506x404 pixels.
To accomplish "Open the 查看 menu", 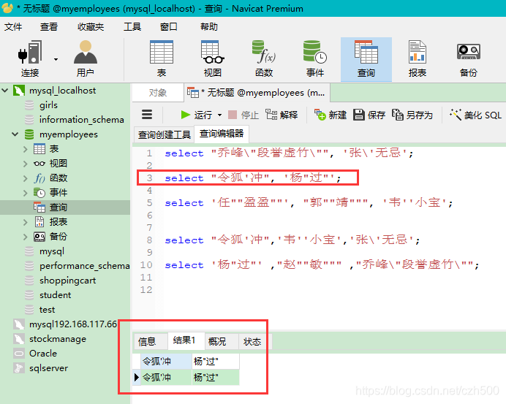I will point(49,27).
